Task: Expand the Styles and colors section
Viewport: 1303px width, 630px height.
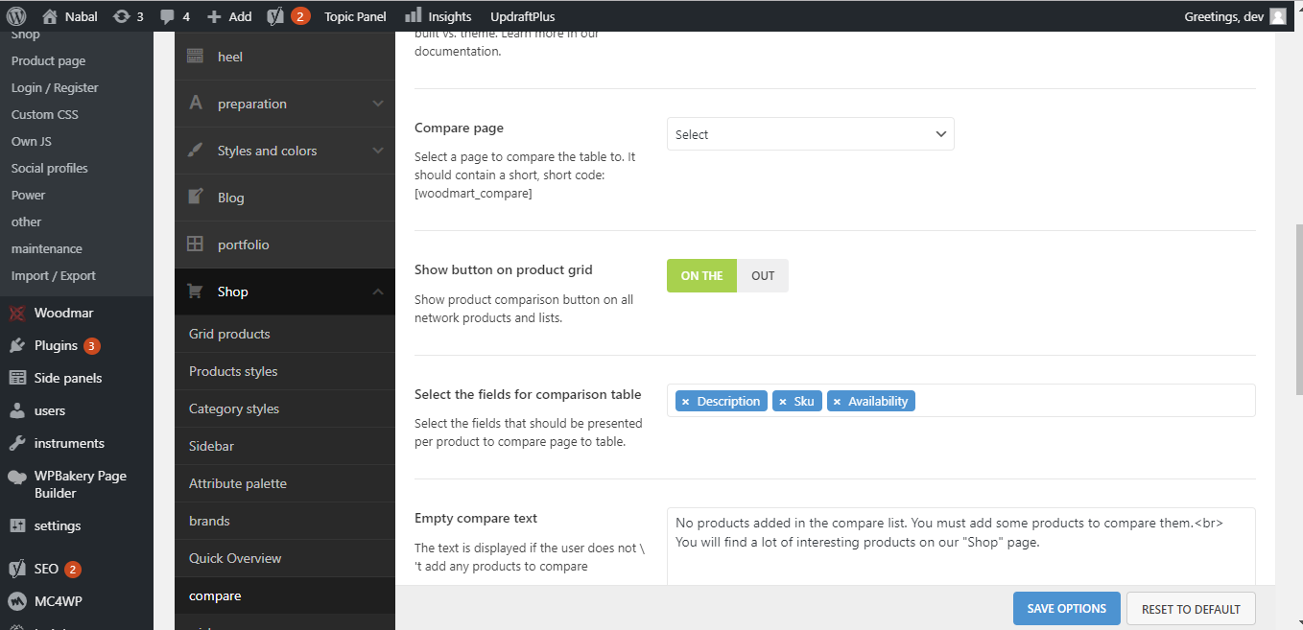Action: click(x=377, y=151)
